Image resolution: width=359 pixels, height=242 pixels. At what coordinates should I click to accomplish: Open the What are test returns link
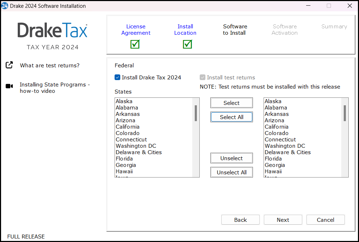pyautogui.click(x=50, y=66)
